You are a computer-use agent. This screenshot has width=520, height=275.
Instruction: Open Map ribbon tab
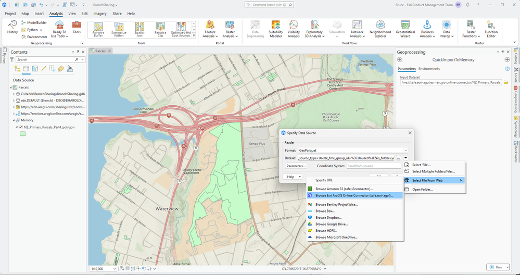click(25, 14)
